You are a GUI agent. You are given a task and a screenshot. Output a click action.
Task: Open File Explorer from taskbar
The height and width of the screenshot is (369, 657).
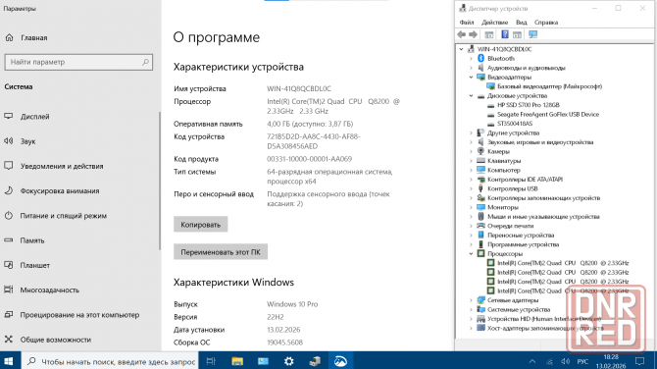click(237, 361)
